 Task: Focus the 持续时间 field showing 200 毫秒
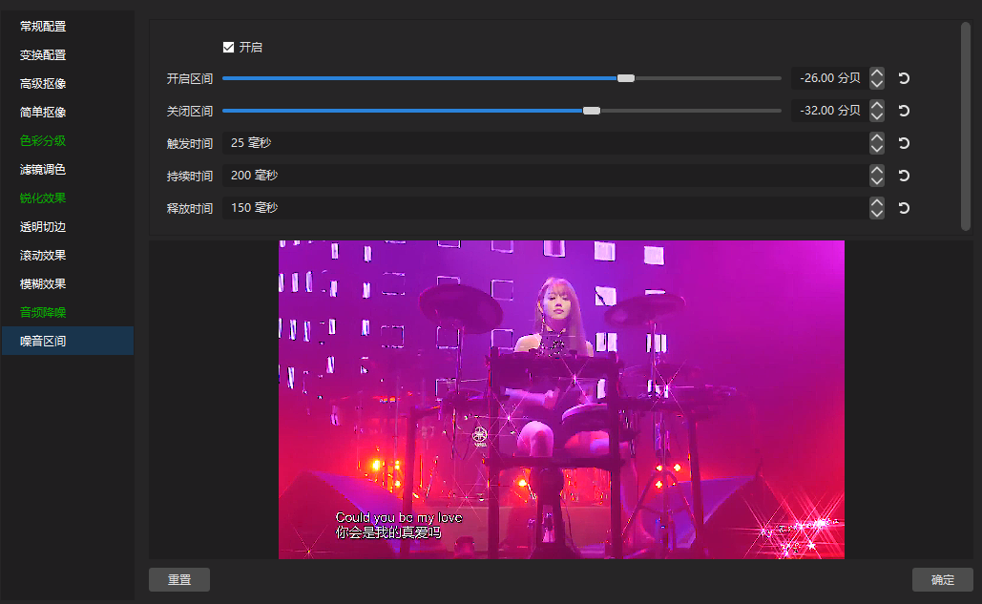coord(546,176)
